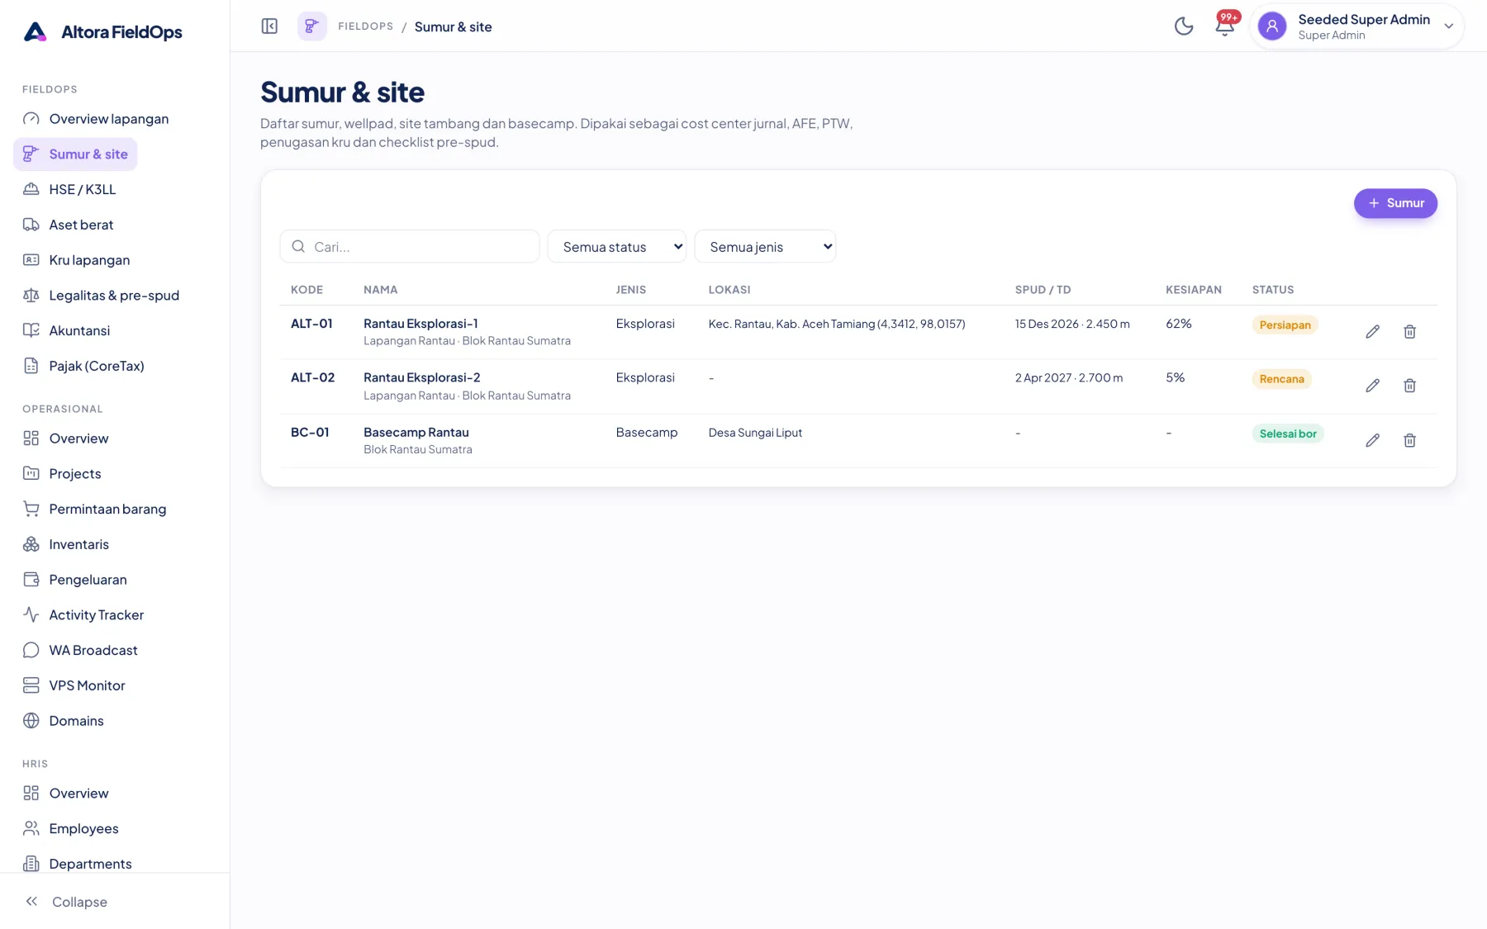Switch to dark mode moon icon
This screenshot has height=929, width=1487.
click(x=1184, y=26)
